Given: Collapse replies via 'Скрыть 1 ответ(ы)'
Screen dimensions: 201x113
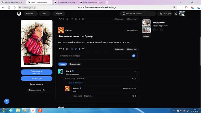Looking at the screenshot, I should pos(76,83).
